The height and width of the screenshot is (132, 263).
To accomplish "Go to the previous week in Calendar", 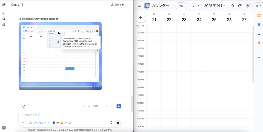I will (193, 6).
